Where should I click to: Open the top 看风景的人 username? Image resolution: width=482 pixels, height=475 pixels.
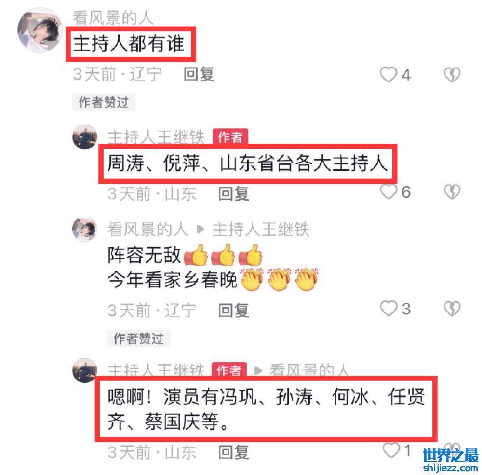113,17
